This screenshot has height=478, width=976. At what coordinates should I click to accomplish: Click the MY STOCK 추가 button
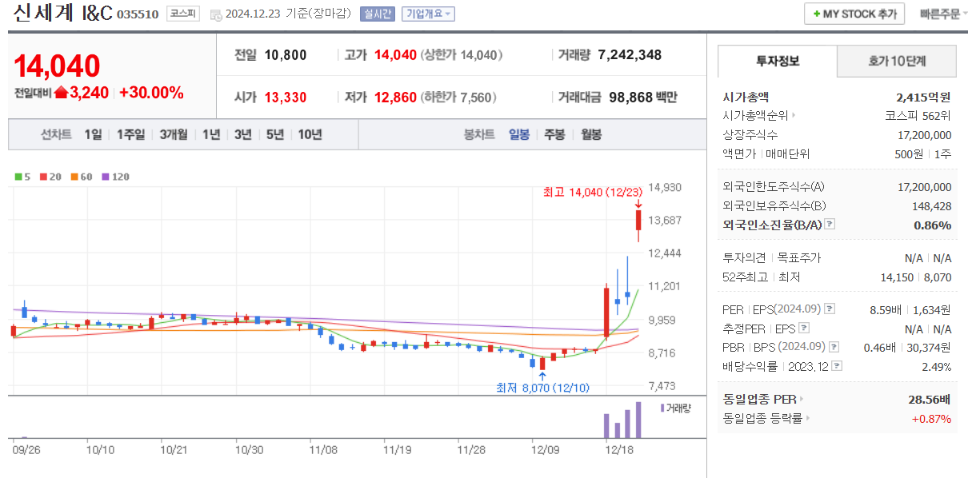click(854, 14)
